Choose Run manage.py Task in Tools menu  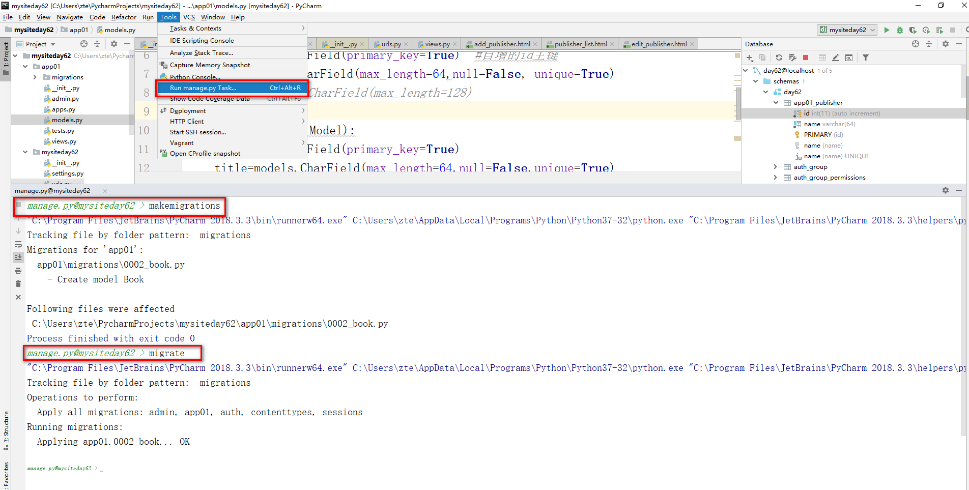click(233, 88)
